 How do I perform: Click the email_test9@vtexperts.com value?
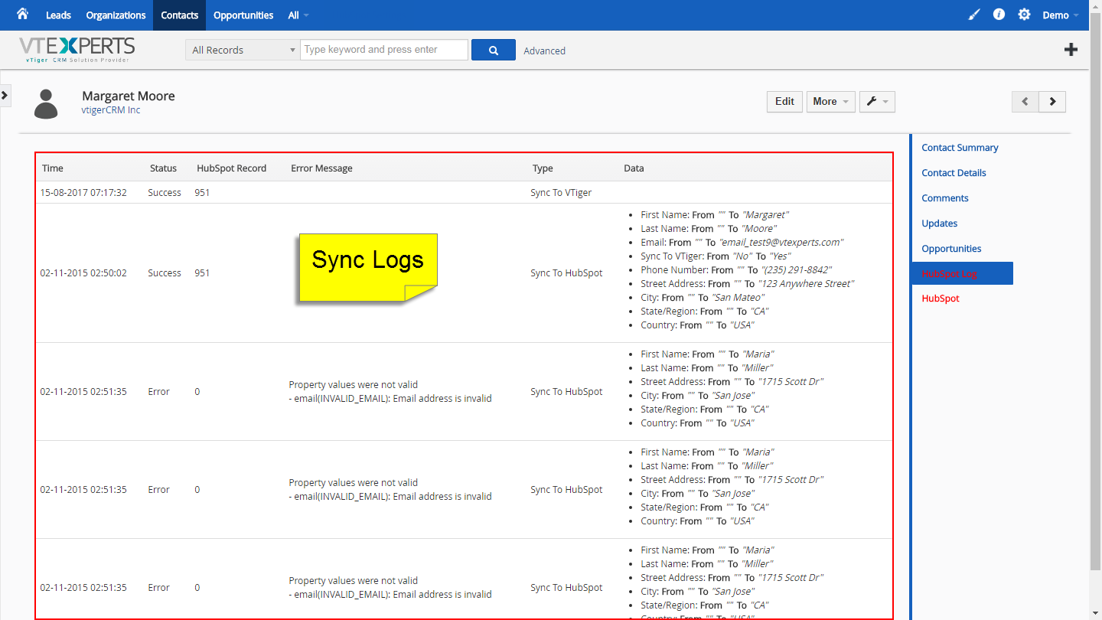pyautogui.click(x=781, y=243)
